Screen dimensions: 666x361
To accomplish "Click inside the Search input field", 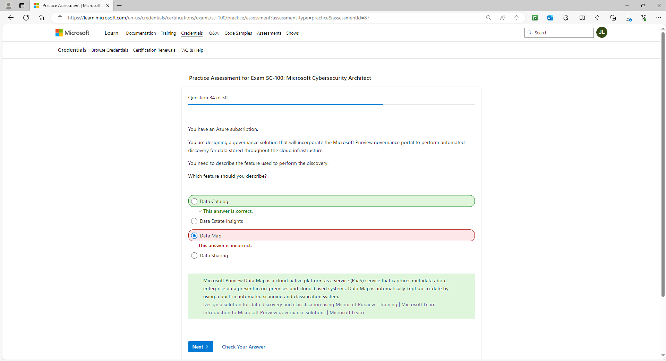I will pos(562,33).
